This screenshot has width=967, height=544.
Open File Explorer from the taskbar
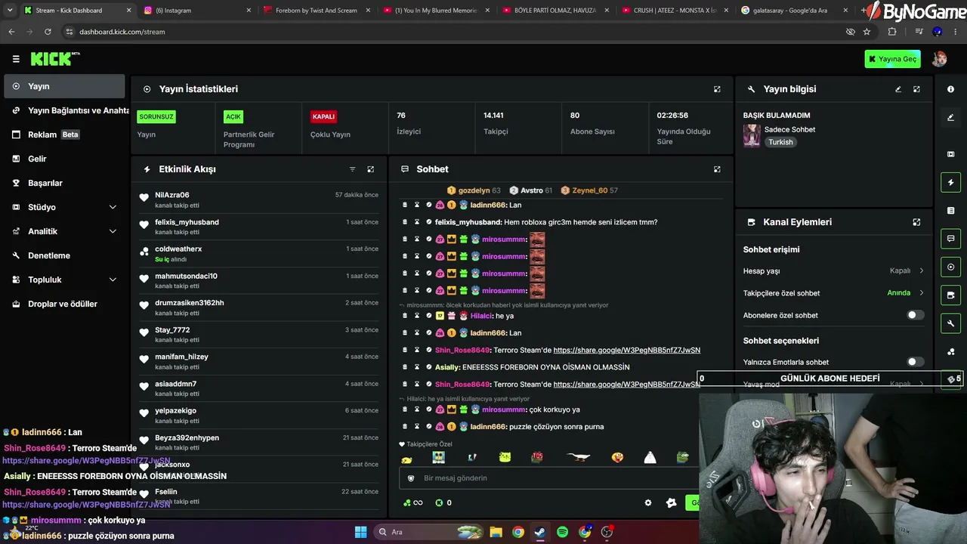pos(496,532)
